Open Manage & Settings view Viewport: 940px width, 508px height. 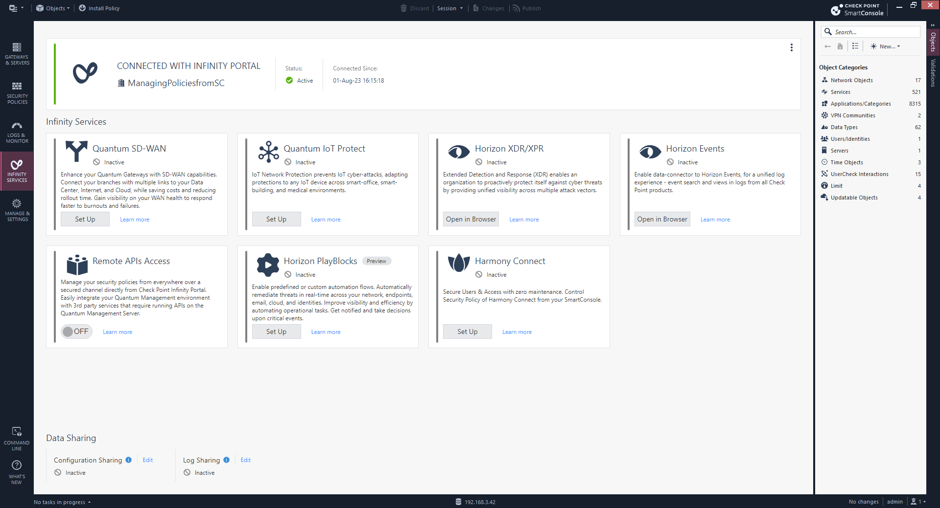(17, 210)
